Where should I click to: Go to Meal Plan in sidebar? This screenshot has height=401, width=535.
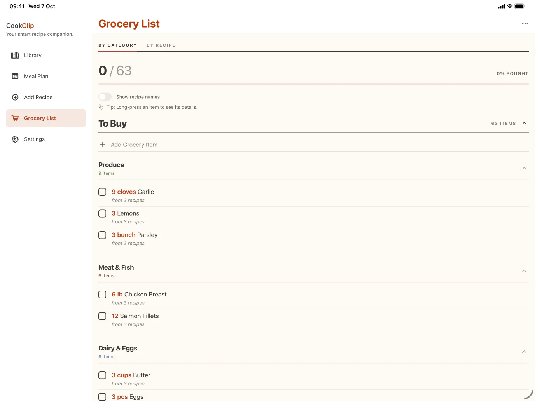coord(46,76)
